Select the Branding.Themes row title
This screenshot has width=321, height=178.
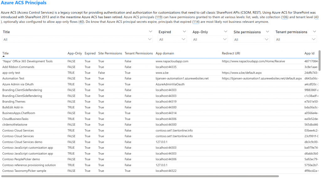tap(14, 101)
